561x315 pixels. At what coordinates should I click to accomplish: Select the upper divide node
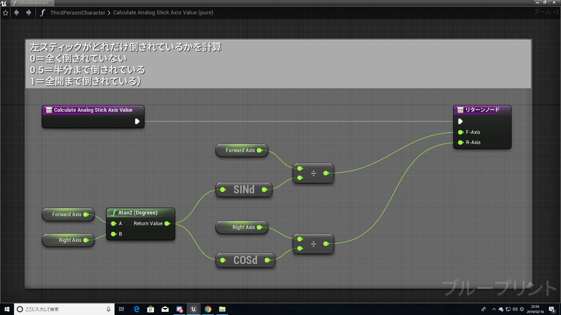313,173
